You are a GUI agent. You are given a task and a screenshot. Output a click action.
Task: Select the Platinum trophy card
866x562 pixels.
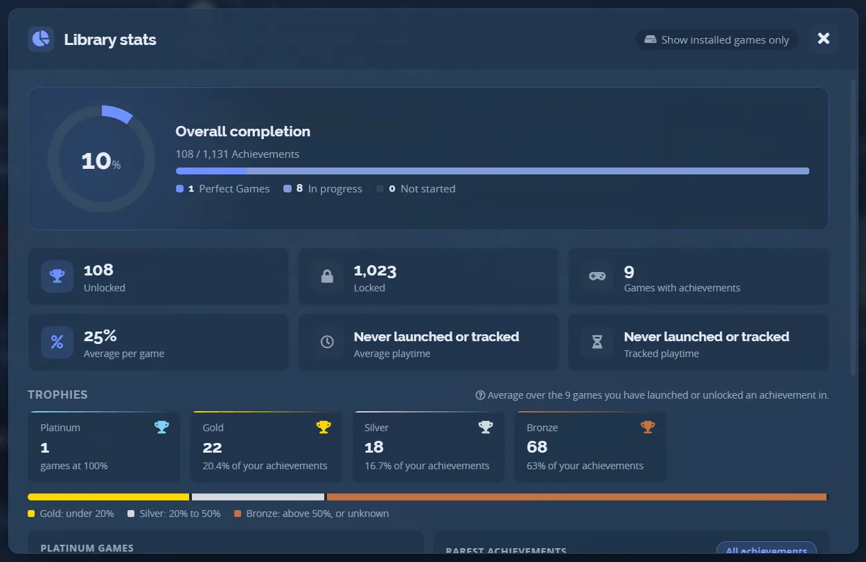pyautogui.click(x=104, y=447)
